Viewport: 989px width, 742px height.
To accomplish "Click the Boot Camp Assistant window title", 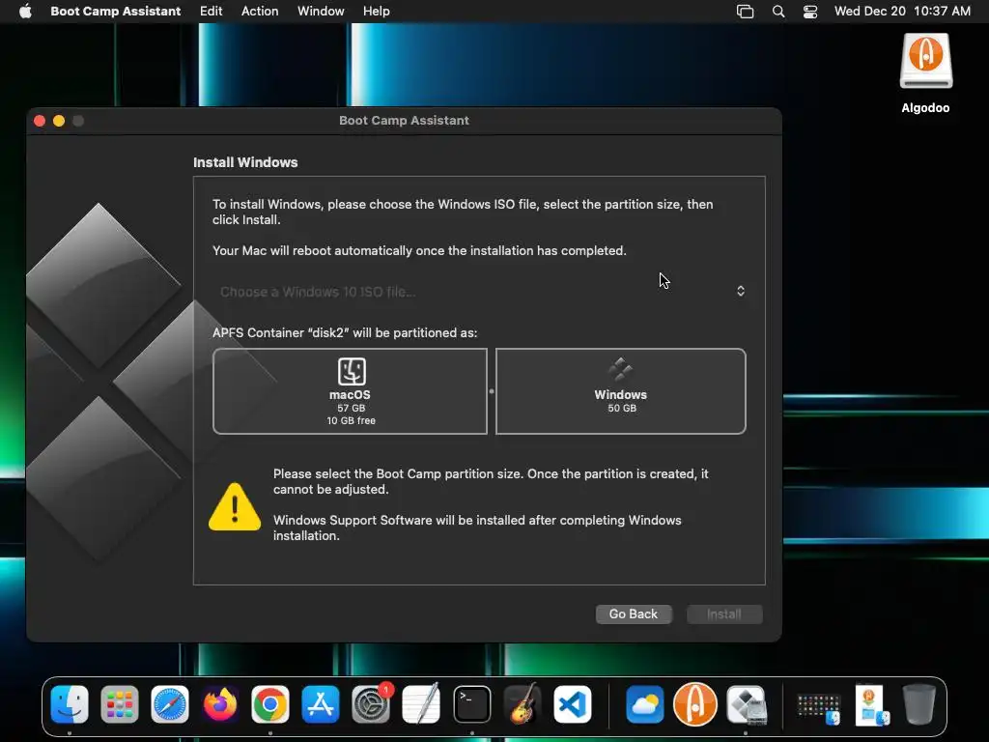I will [404, 121].
